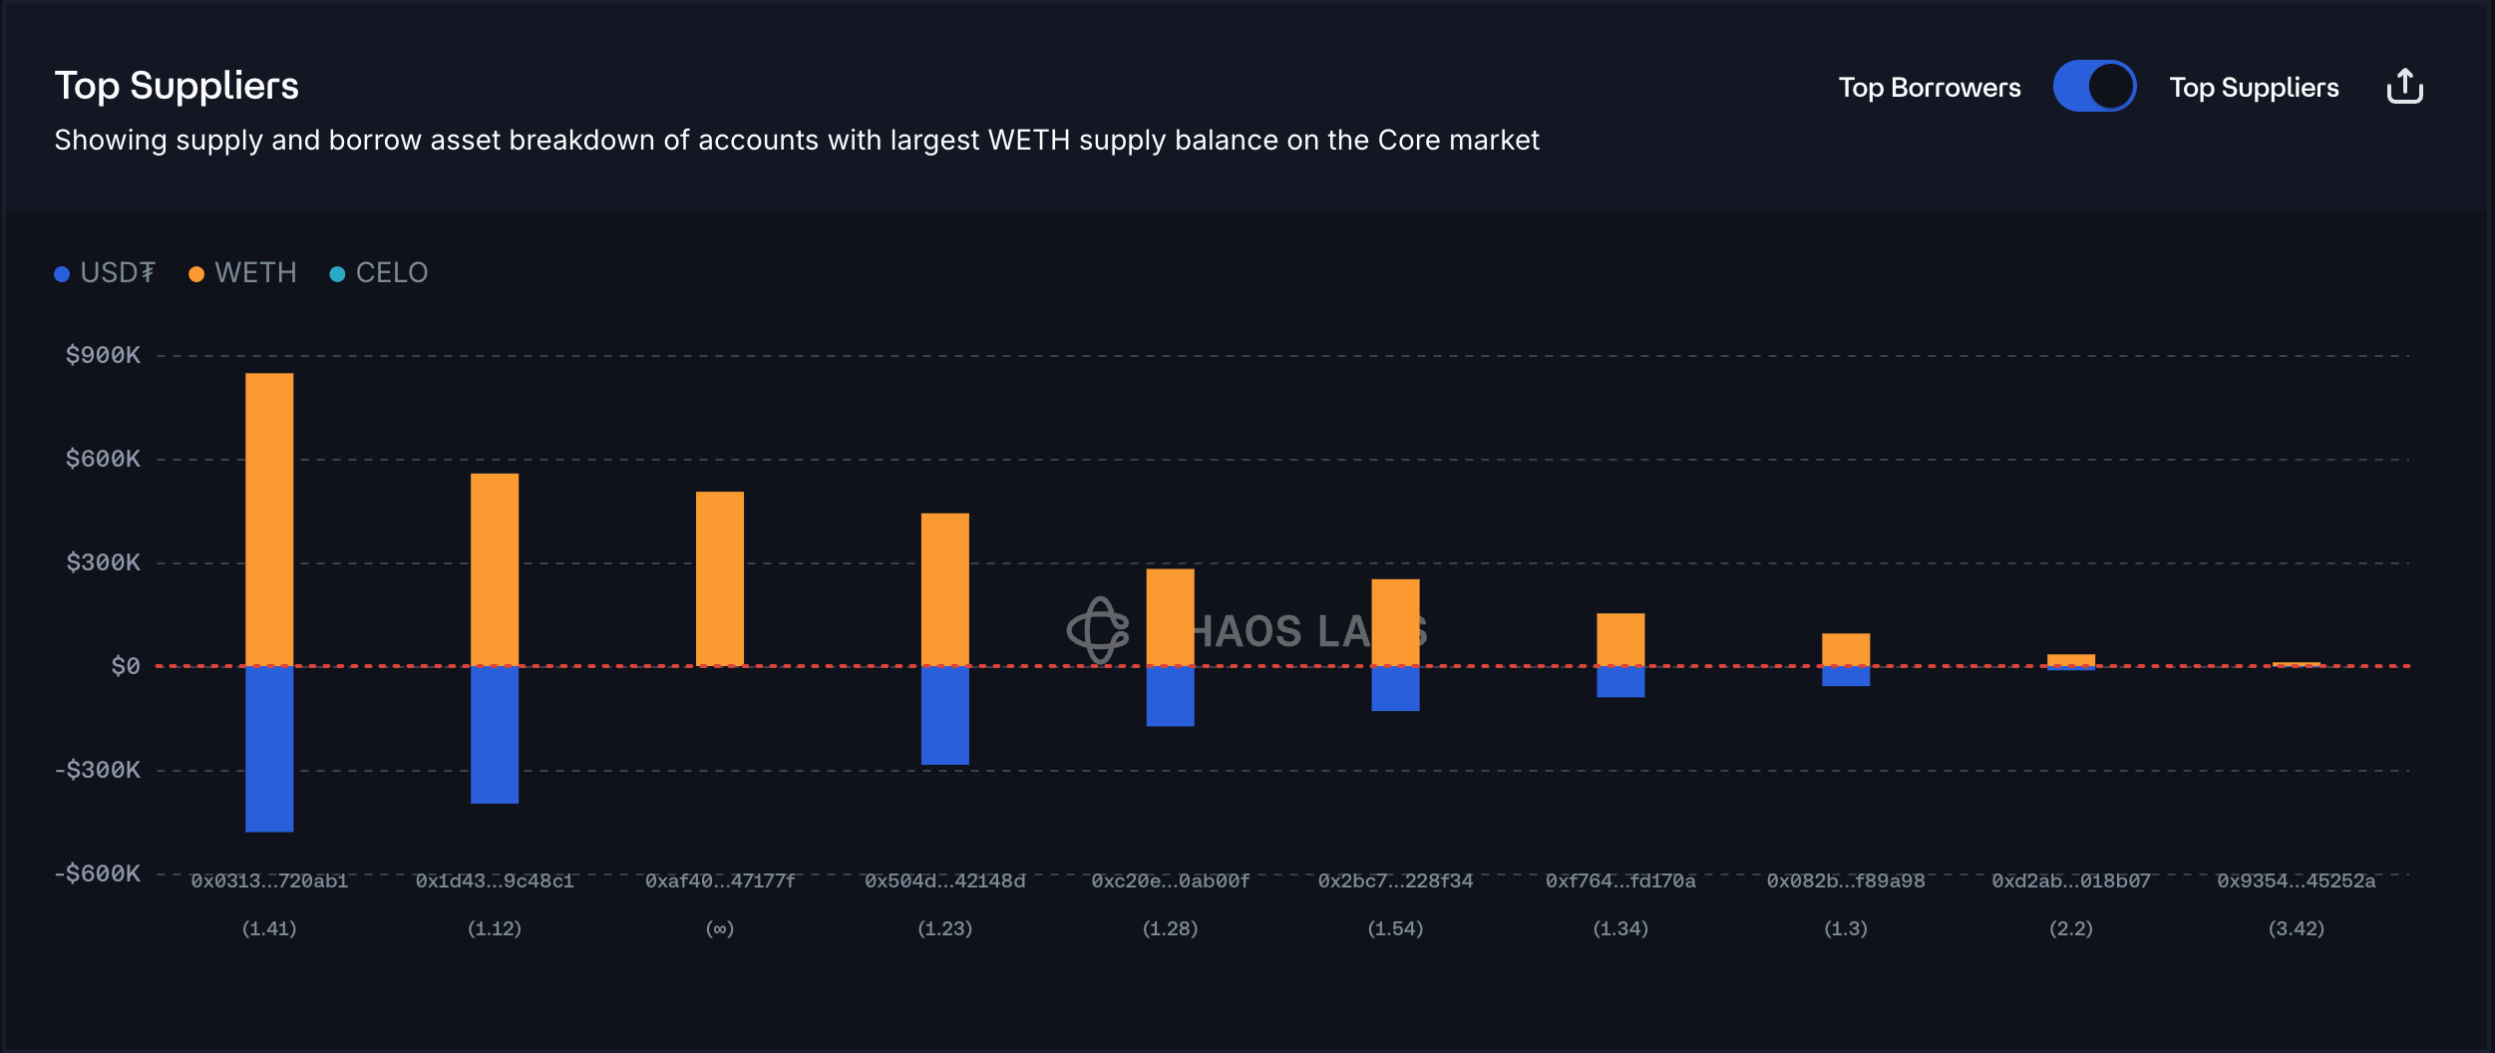The width and height of the screenshot is (2495, 1053).
Task: Toggle WETH series in legend
Action: click(x=255, y=273)
